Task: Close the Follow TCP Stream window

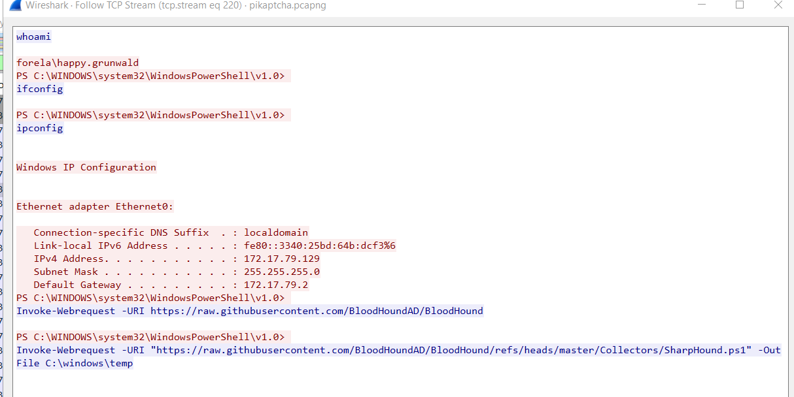Action: [778, 5]
